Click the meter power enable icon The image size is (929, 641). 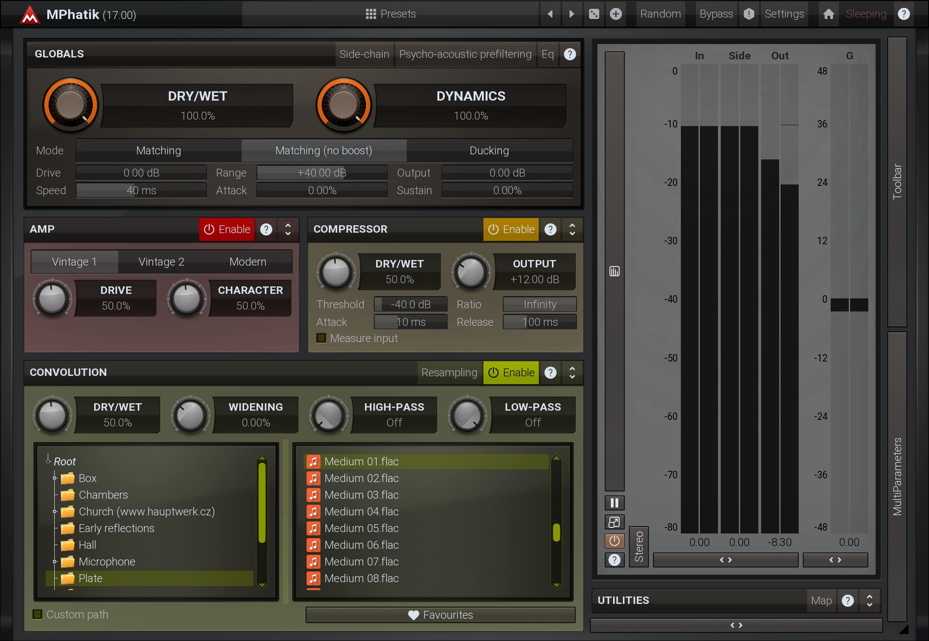(x=614, y=541)
